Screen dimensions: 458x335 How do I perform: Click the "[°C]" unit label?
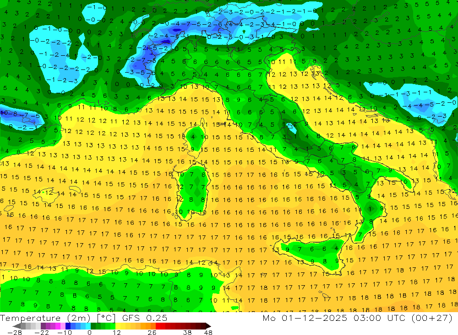point(106,318)
